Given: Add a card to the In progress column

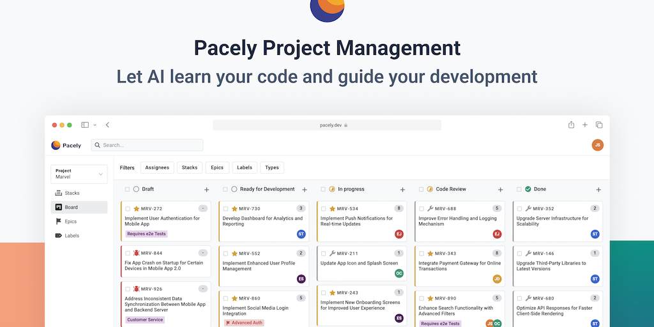Looking at the screenshot, I should point(402,190).
